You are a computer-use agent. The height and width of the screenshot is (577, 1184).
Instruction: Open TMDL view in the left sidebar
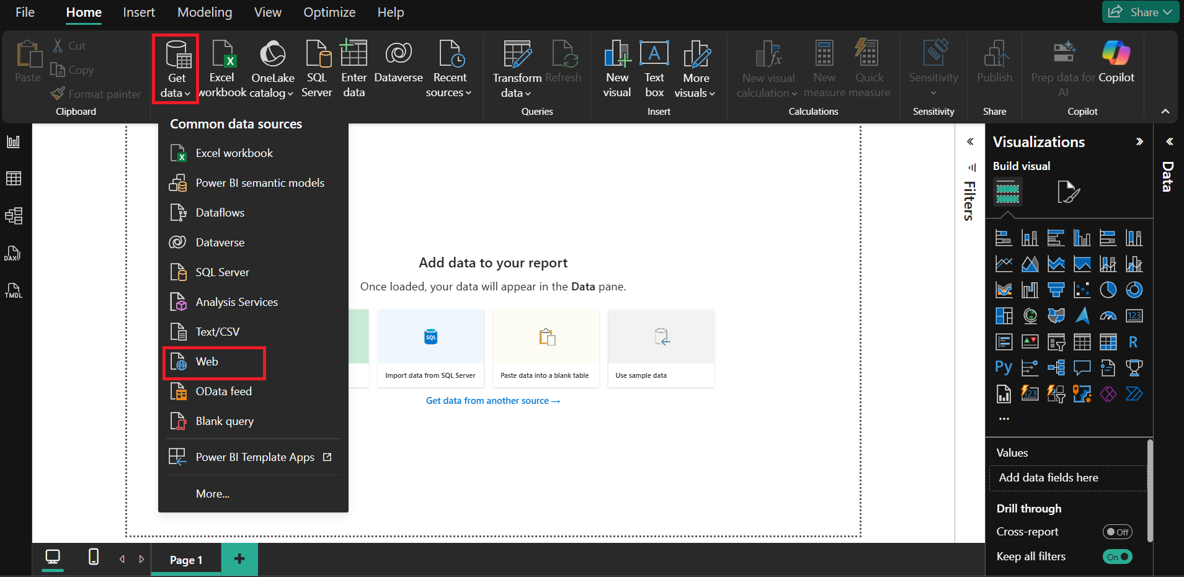coord(13,290)
